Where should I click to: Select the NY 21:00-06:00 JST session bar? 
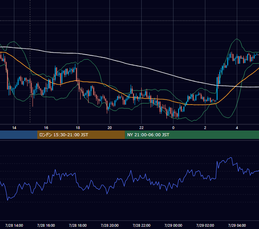[192, 135]
